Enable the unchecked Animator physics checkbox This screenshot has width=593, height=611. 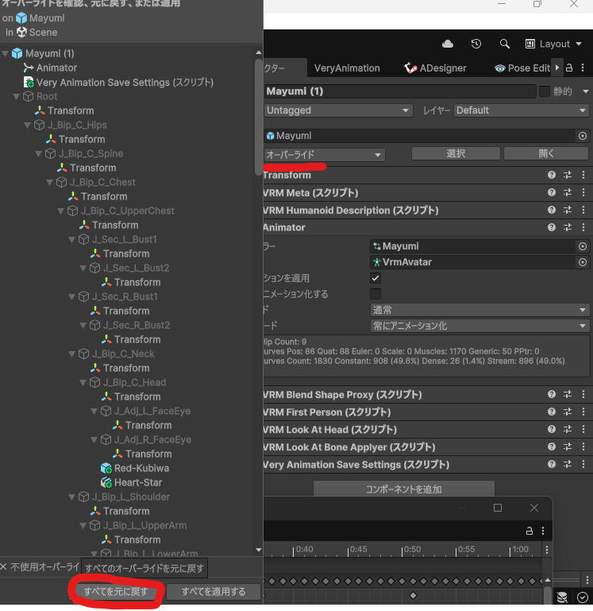[x=375, y=294]
